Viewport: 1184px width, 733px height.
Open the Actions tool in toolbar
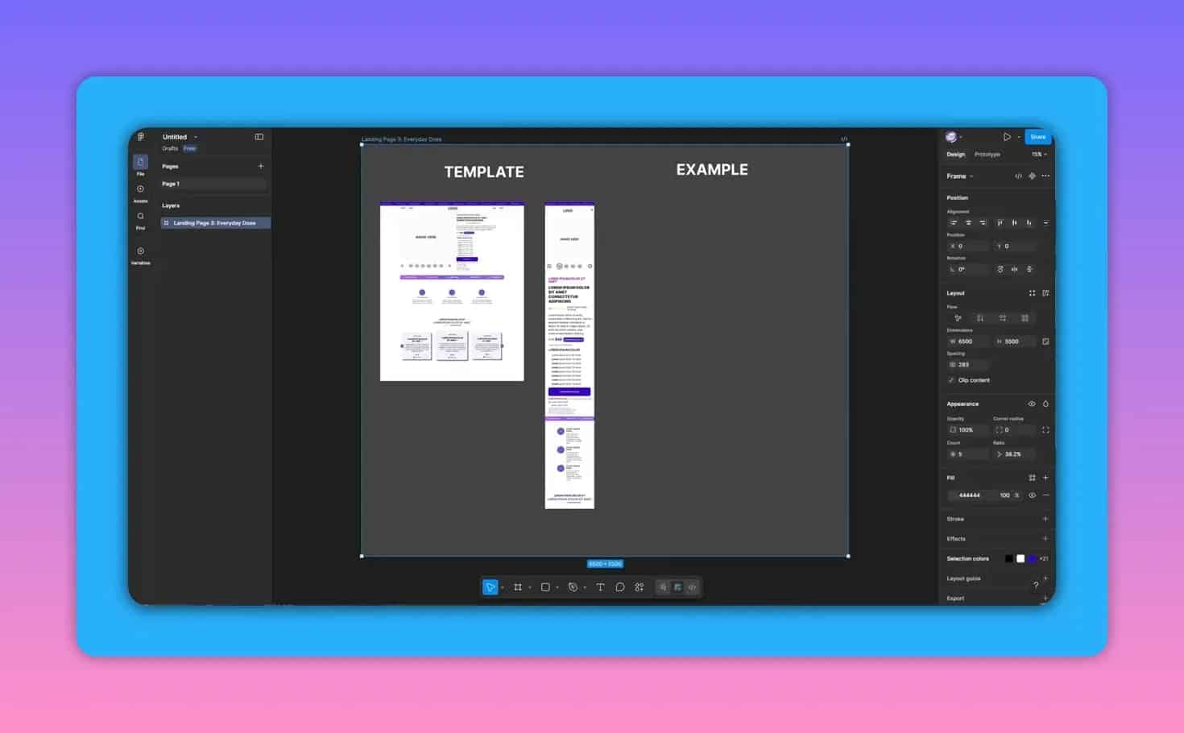tap(640, 587)
